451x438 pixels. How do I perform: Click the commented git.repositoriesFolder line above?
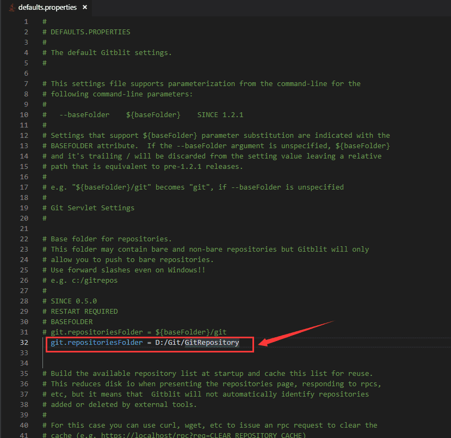(x=136, y=332)
